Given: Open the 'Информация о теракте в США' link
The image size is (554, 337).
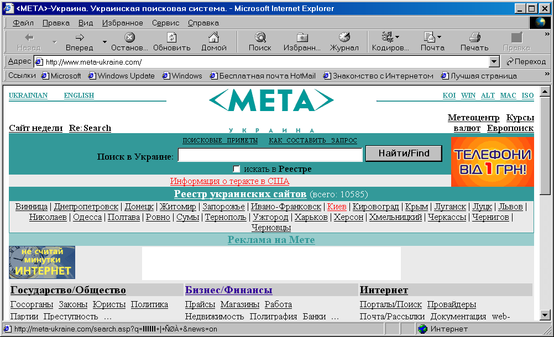Looking at the screenshot, I should (x=229, y=181).
